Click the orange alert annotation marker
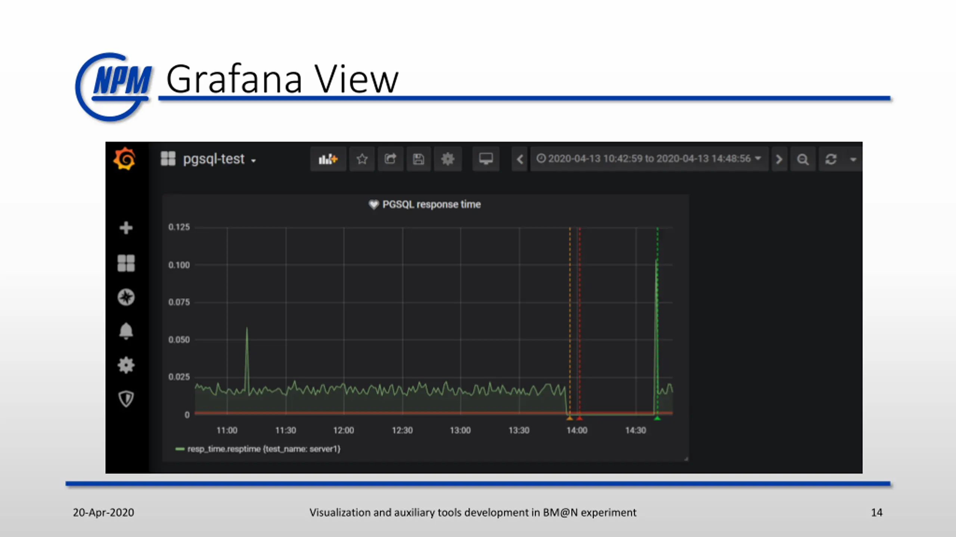This screenshot has width=956, height=537. click(569, 418)
